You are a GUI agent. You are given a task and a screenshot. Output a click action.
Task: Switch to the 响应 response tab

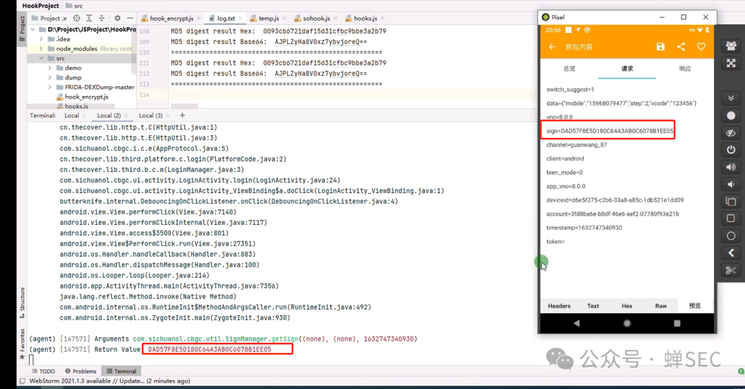(684, 69)
